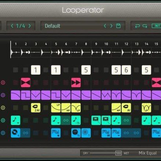161x161 pixels.
Task: Select the yellow HP filter cell at step 11
Action: click(116, 108)
